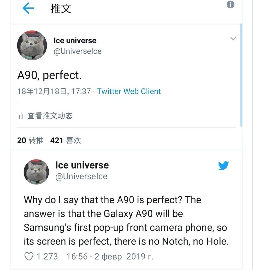The width and height of the screenshot is (253, 270).
Task: Open the cat avatar in embedded tweet
Action: 36,172
